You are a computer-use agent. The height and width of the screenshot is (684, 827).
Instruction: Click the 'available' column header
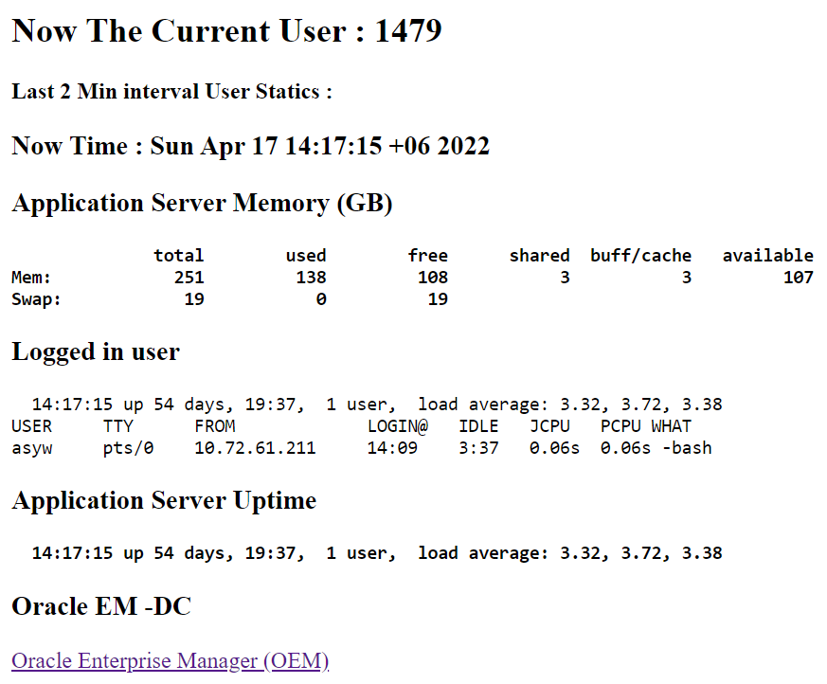768,256
